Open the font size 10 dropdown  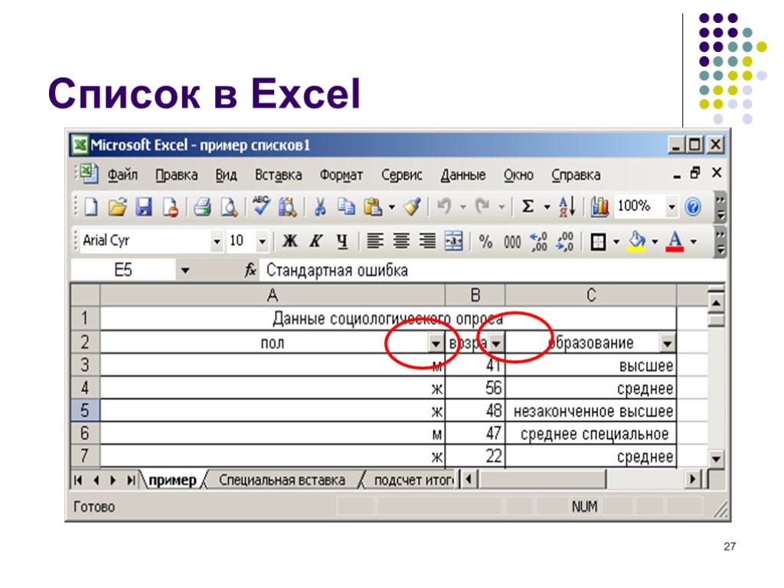click(x=262, y=242)
